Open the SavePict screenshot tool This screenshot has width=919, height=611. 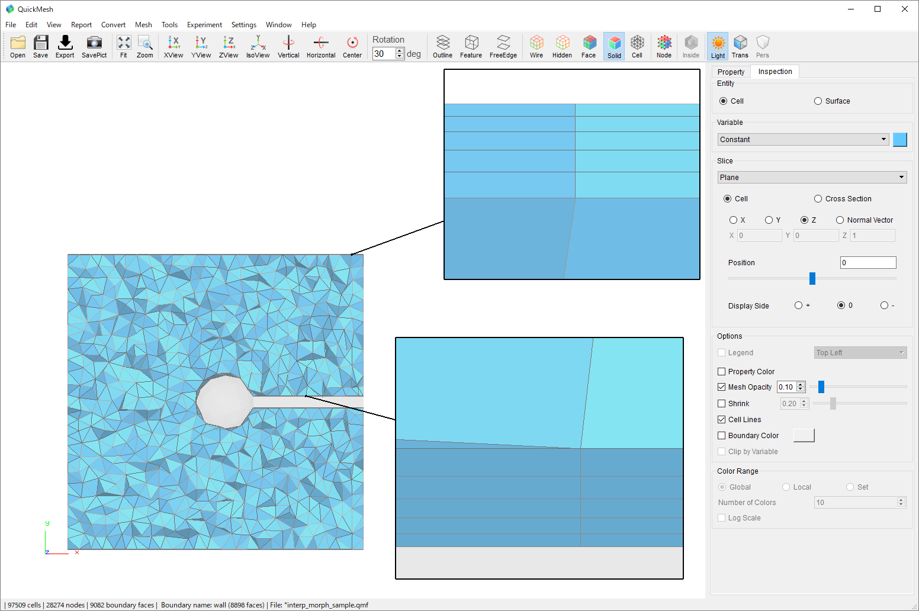(x=94, y=46)
